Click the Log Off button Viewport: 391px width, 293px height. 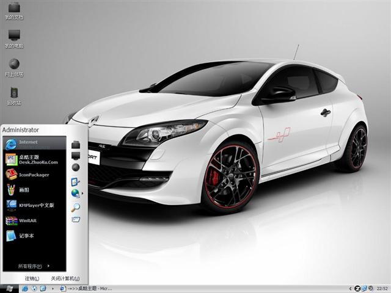click(32, 278)
